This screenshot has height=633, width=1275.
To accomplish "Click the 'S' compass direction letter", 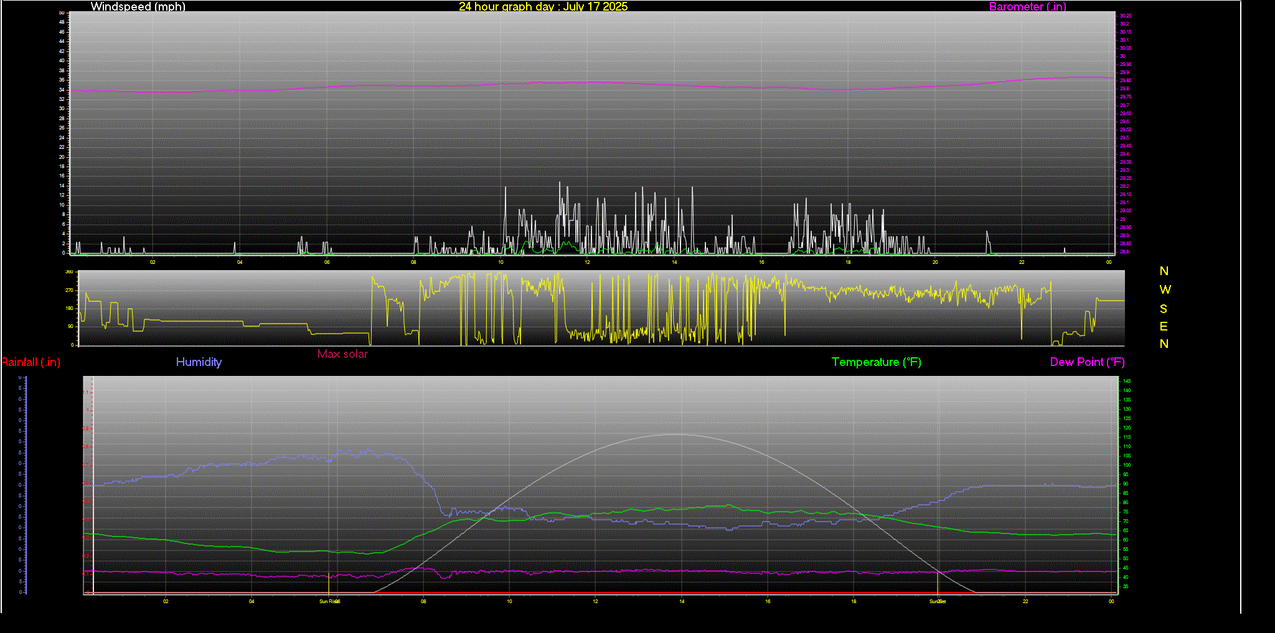I will coord(1164,309).
